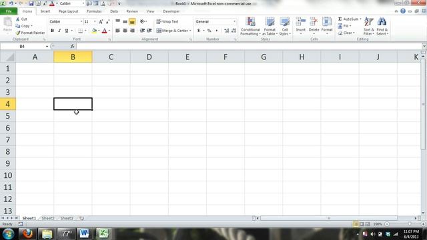Click the Format cells icon
The width and height of the screenshot is (427, 240).
[327, 22]
